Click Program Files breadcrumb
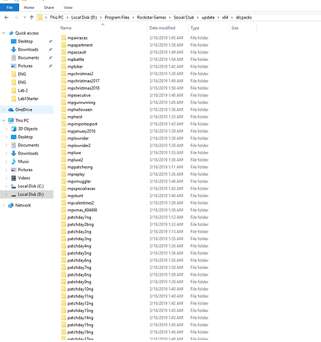321x342 pixels. tap(117, 17)
